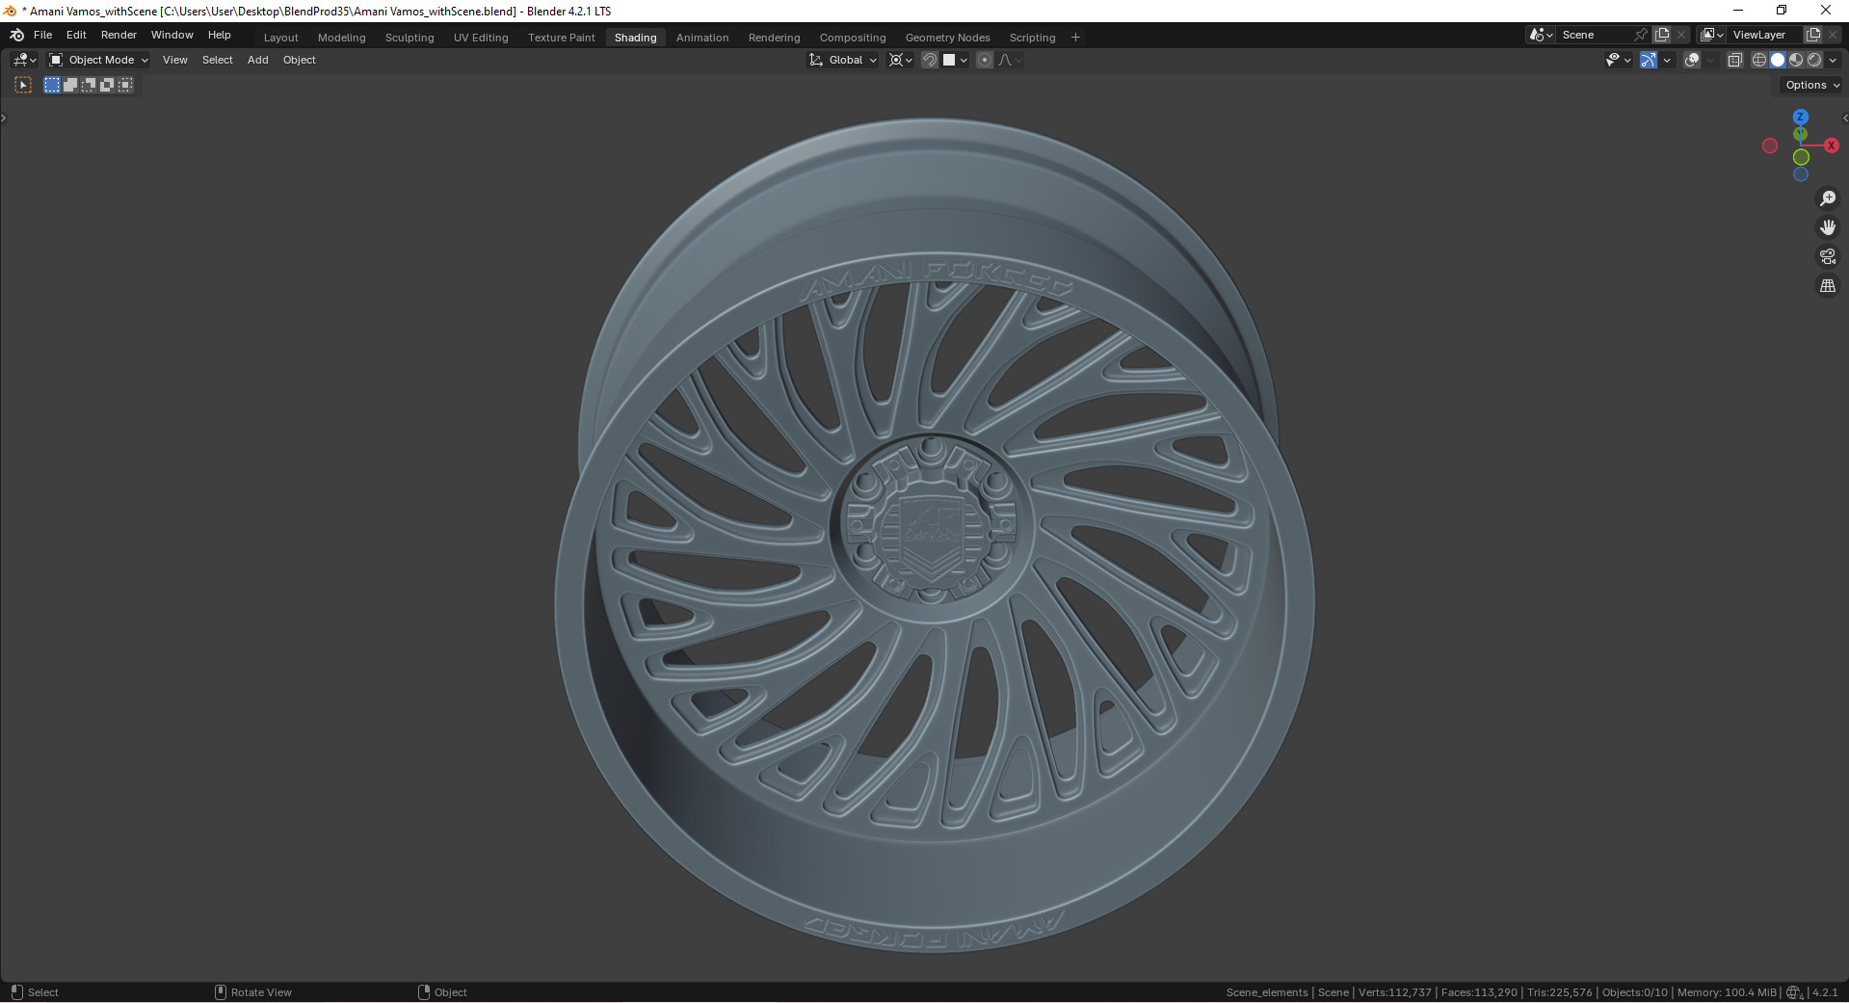Open the scene browser dropdown
1849x1003 pixels.
[1541, 35]
